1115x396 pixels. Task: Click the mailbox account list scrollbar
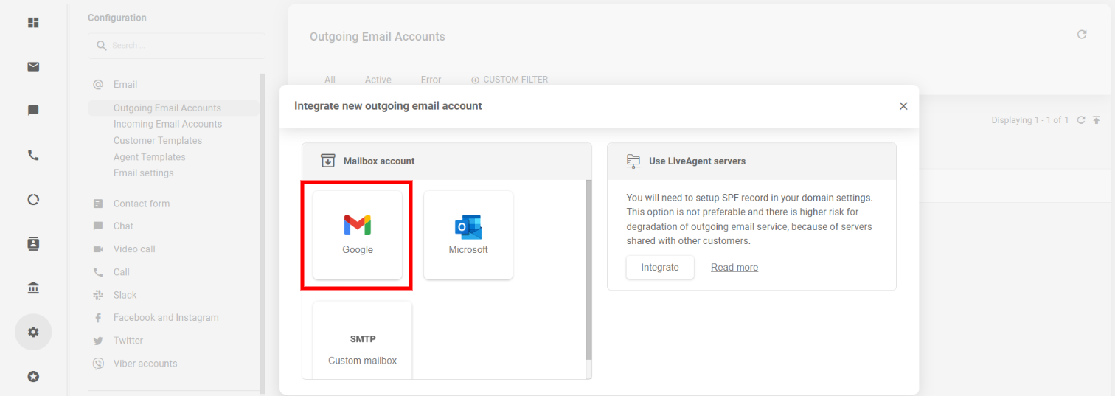(588, 270)
